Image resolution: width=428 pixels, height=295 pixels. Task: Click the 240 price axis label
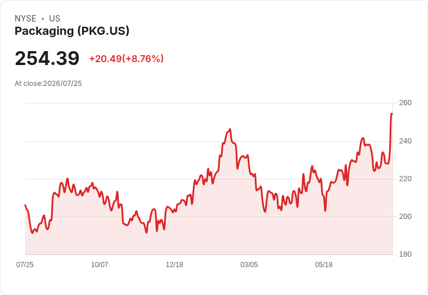[405, 141]
